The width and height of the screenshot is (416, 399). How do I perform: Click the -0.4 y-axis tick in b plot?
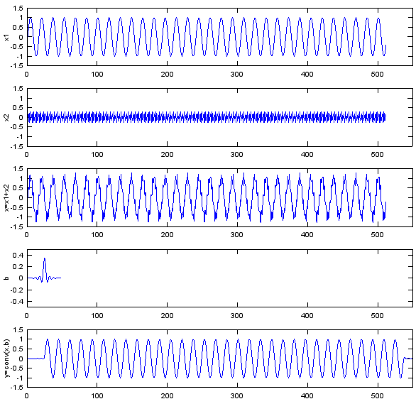tap(17, 301)
